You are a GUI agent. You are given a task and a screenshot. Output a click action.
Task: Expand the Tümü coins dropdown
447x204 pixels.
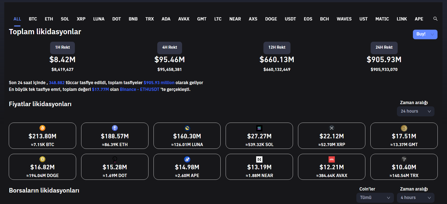(375, 198)
